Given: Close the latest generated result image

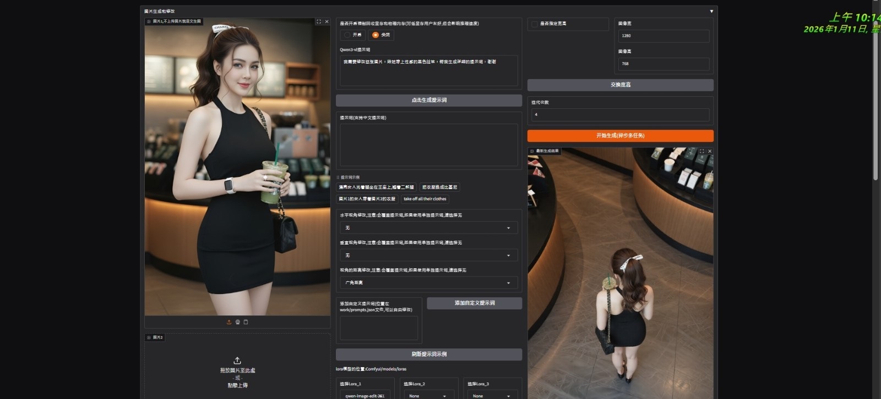Looking at the screenshot, I should point(710,151).
